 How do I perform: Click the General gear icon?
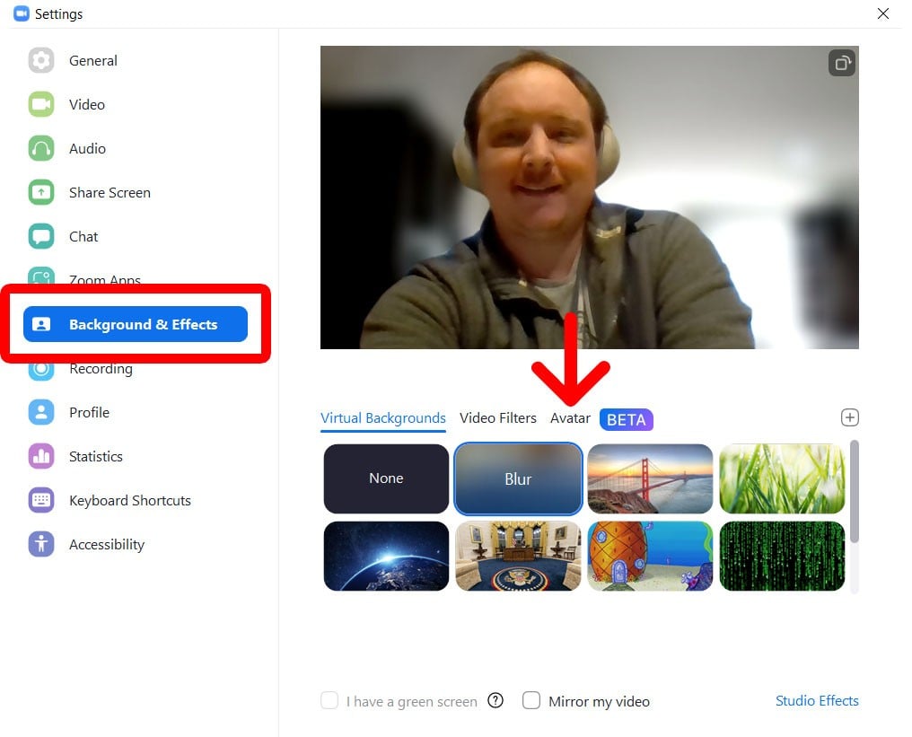pyautogui.click(x=41, y=60)
